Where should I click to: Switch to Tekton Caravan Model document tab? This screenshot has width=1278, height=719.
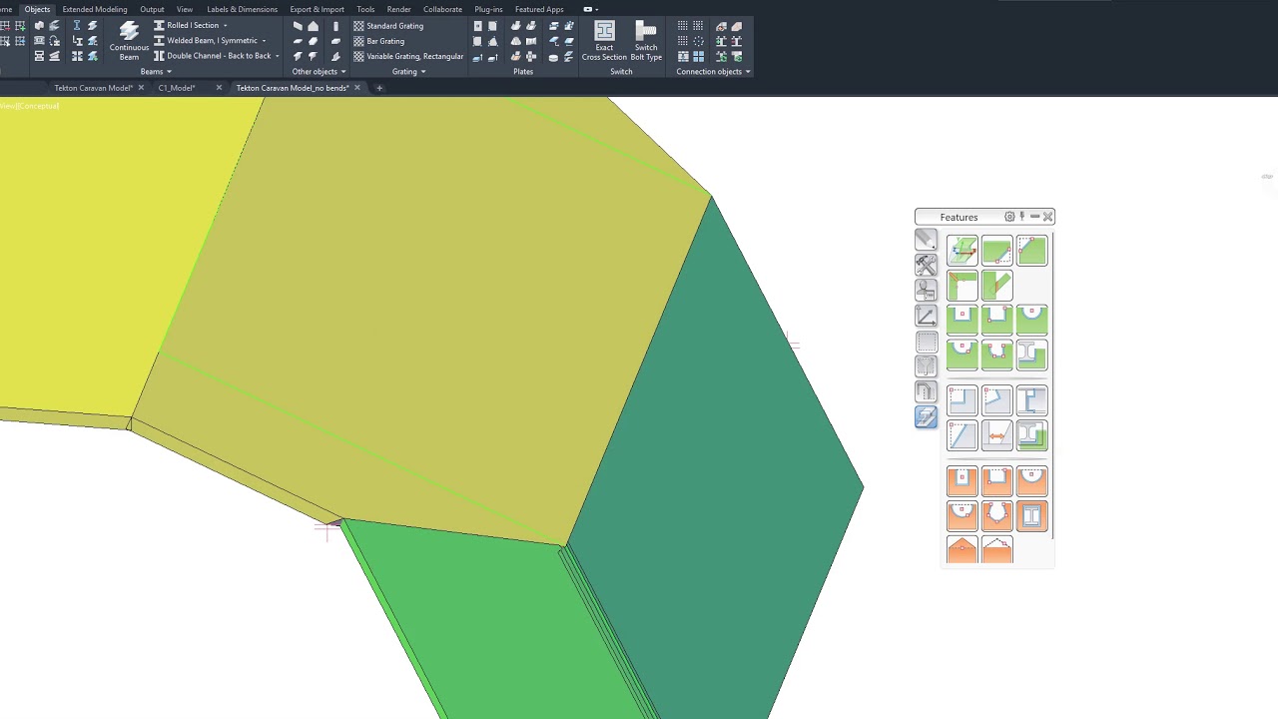[x=93, y=88]
